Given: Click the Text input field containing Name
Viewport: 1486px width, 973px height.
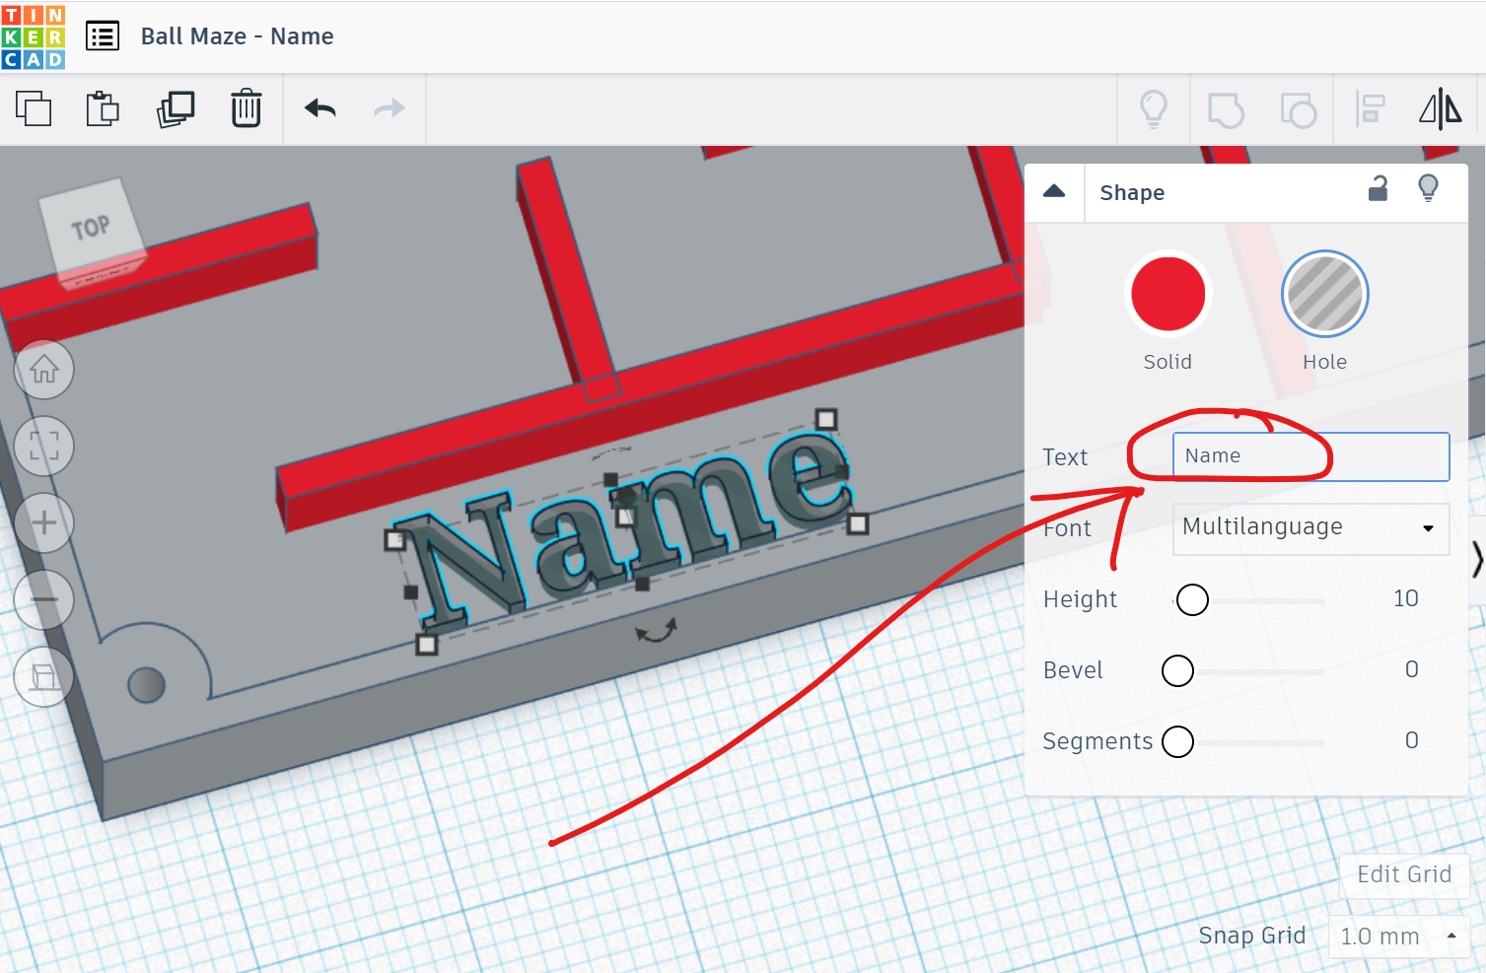Looking at the screenshot, I should point(1310,456).
